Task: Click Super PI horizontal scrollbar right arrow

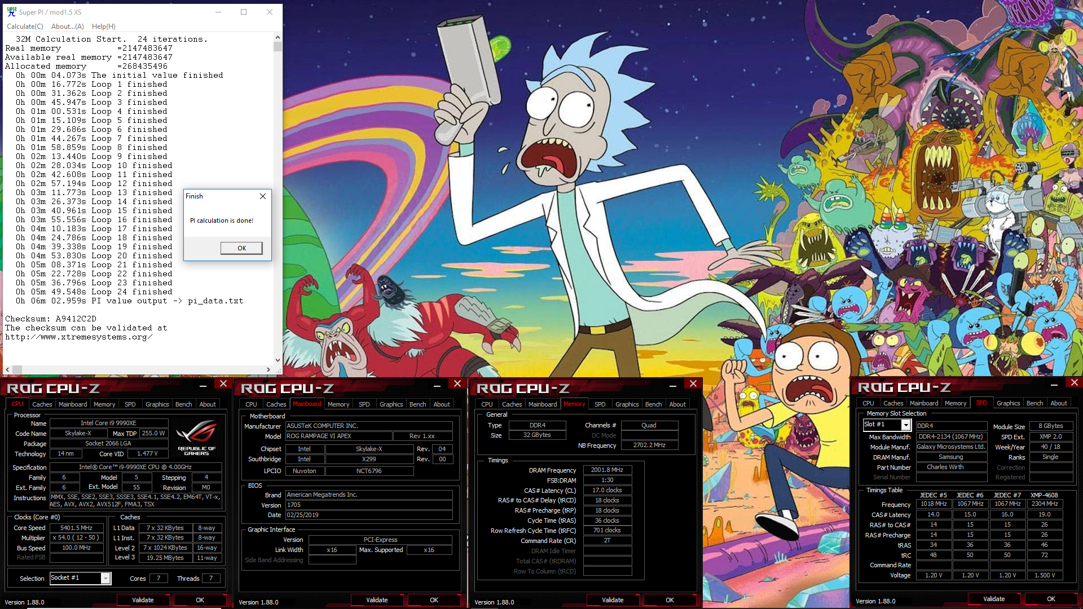Action: click(x=268, y=370)
